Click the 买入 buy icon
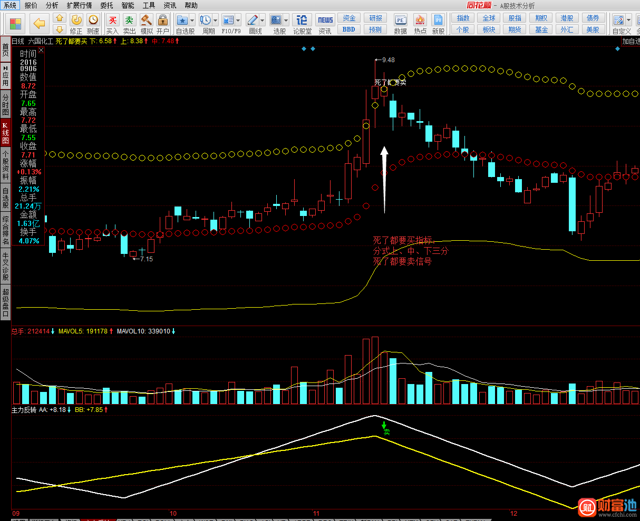This screenshot has height=521, width=640. [112, 20]
